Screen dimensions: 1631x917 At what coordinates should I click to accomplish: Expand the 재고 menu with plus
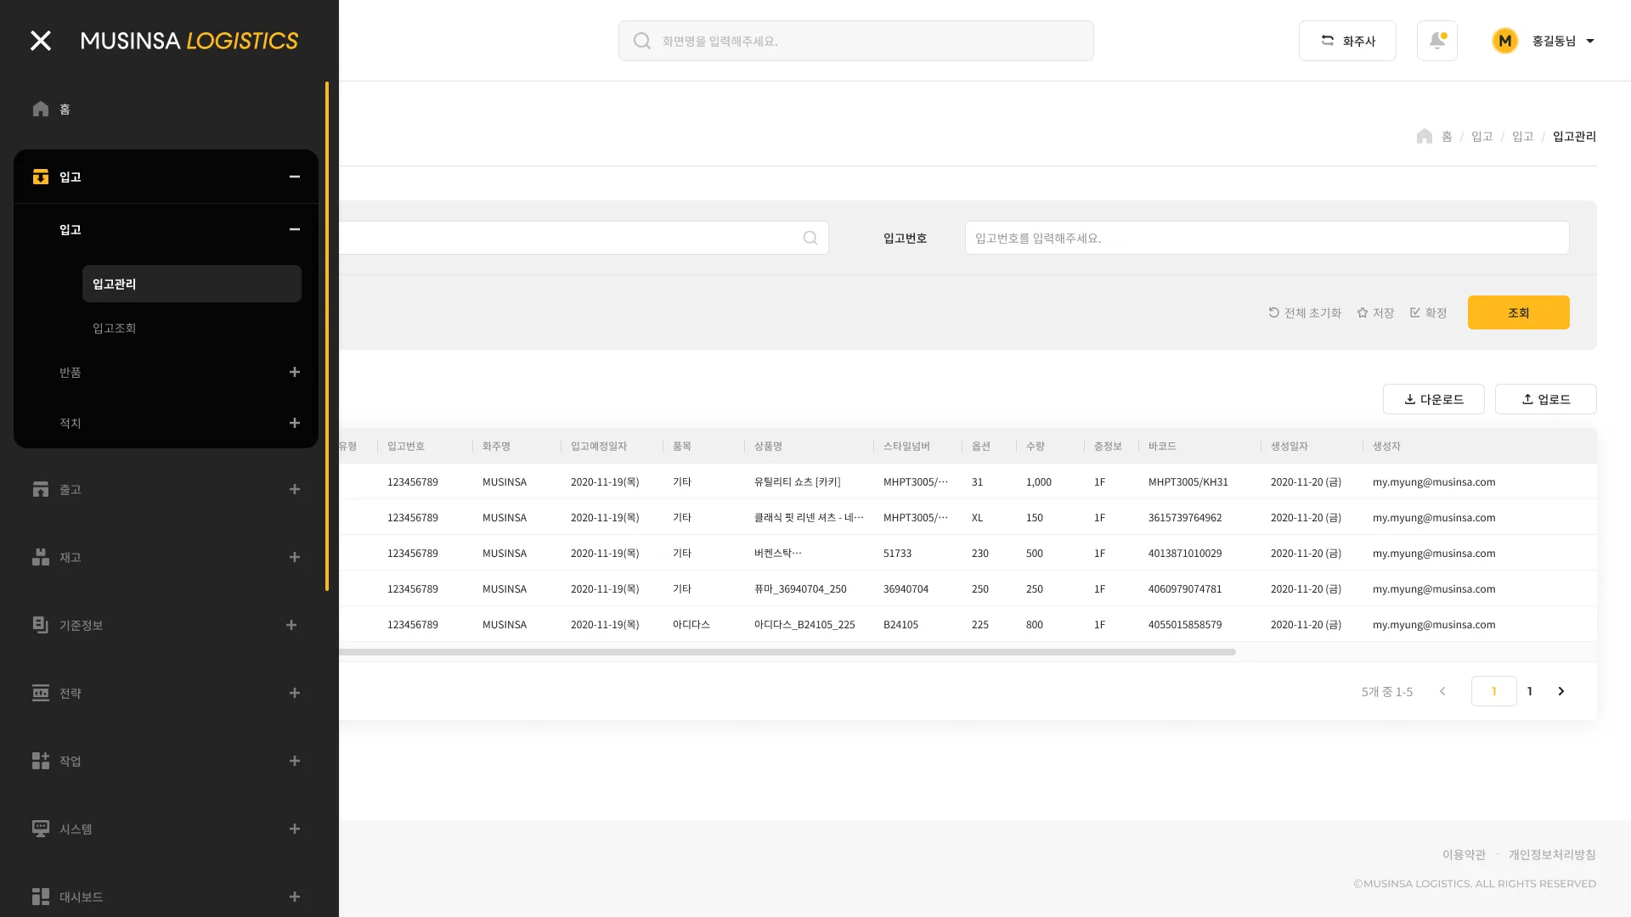click(x=295, y=557)
